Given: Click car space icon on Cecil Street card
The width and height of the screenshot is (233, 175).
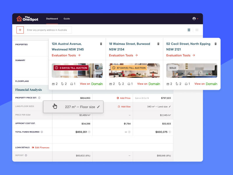Looking at the screenshot, I should coord(186,84).
